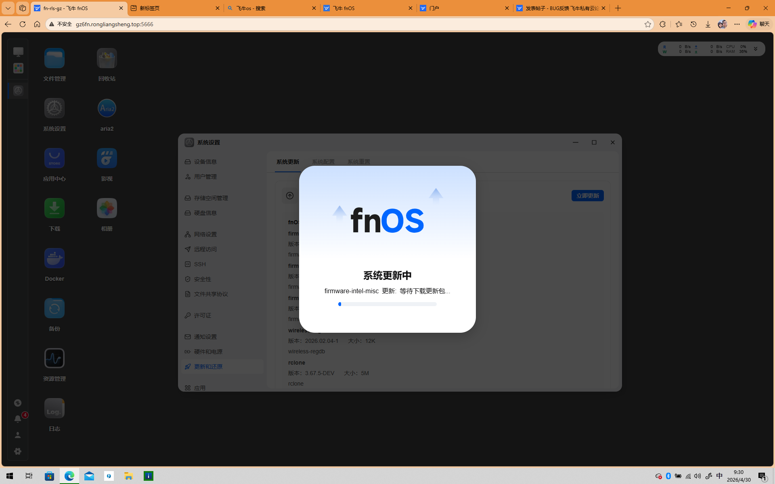The image size is (775, 484).
Task: Launch the Docker app icon
Action: [54, 258]
